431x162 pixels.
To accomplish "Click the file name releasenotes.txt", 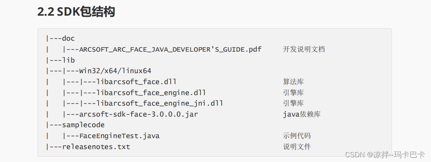I will tap(96, 147).
